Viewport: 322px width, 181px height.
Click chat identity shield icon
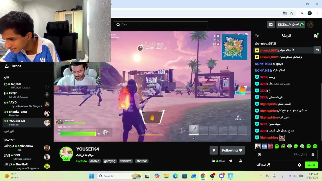260,155
